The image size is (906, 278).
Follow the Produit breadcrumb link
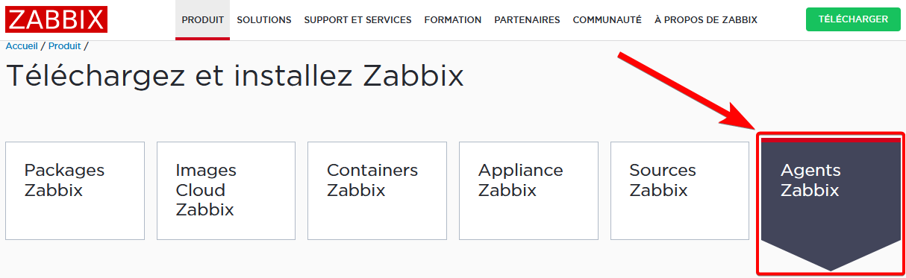click(64, 46)
